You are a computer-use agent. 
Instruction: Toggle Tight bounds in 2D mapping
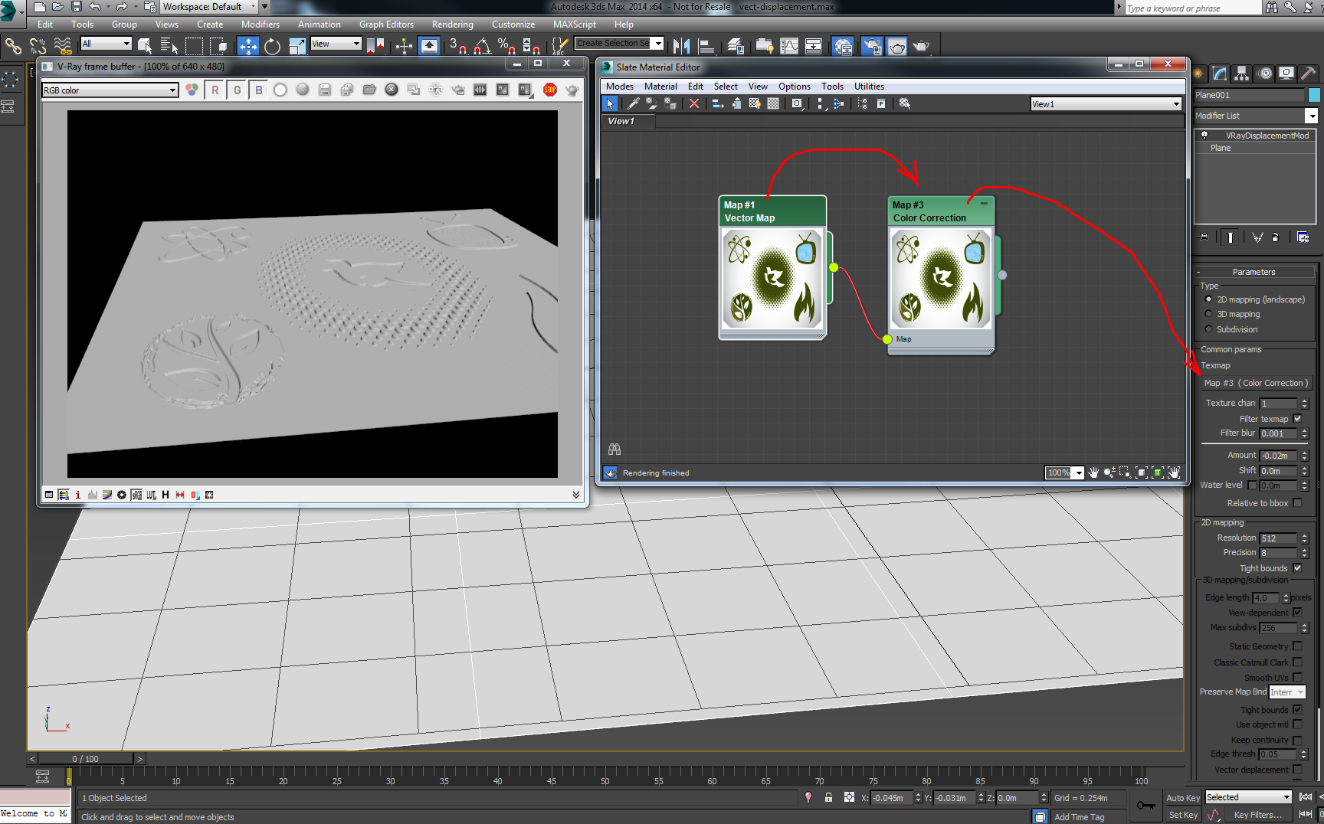tap(1297, 568)
